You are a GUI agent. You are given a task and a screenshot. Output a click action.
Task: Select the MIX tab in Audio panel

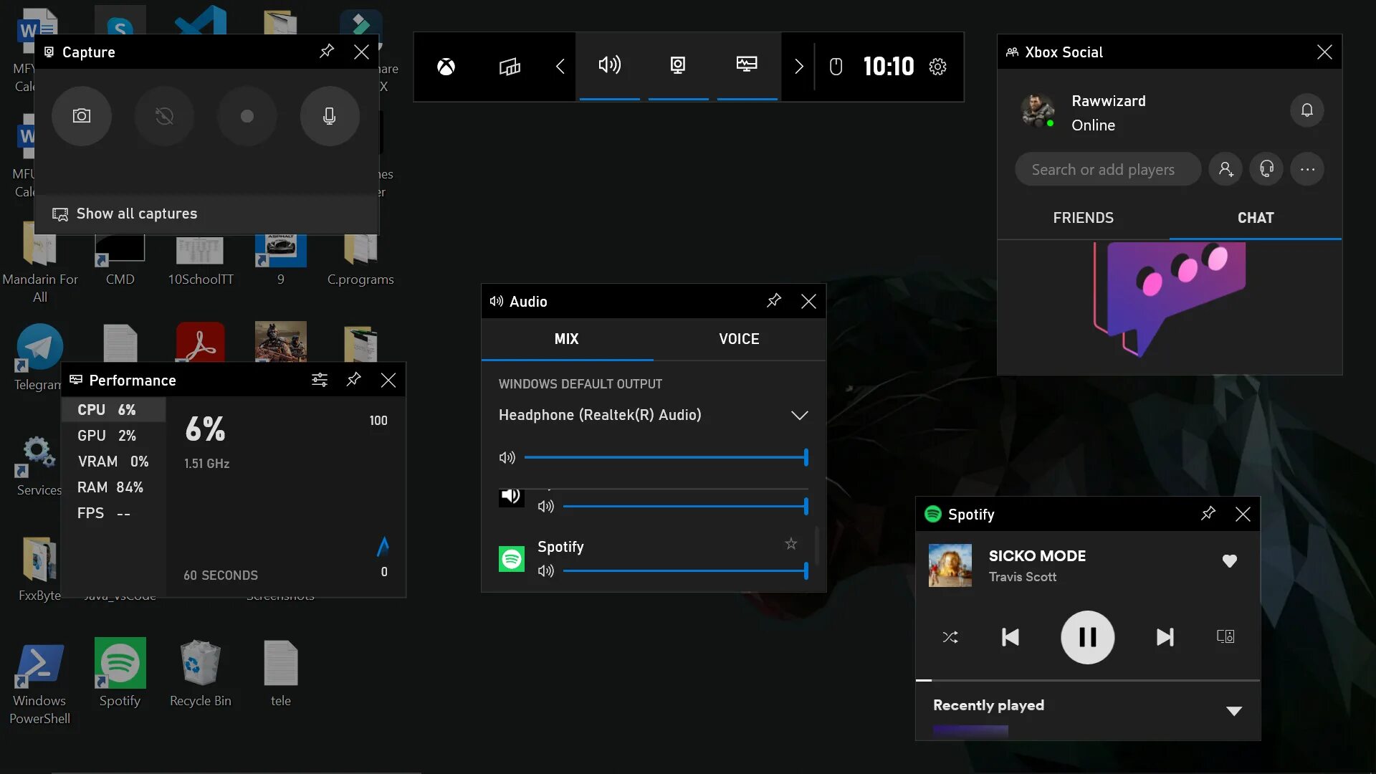click(x=567, y=338)
